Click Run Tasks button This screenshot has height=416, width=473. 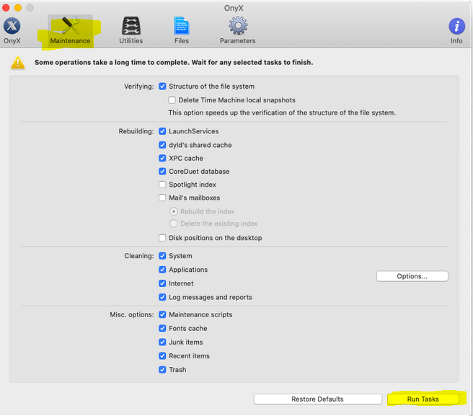click(423, 399)
